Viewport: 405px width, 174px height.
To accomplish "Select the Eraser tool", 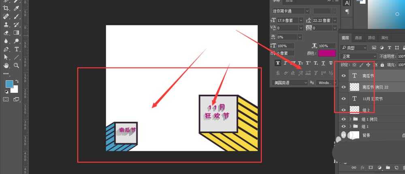I will pyautogui.click(x=6, y=33).
